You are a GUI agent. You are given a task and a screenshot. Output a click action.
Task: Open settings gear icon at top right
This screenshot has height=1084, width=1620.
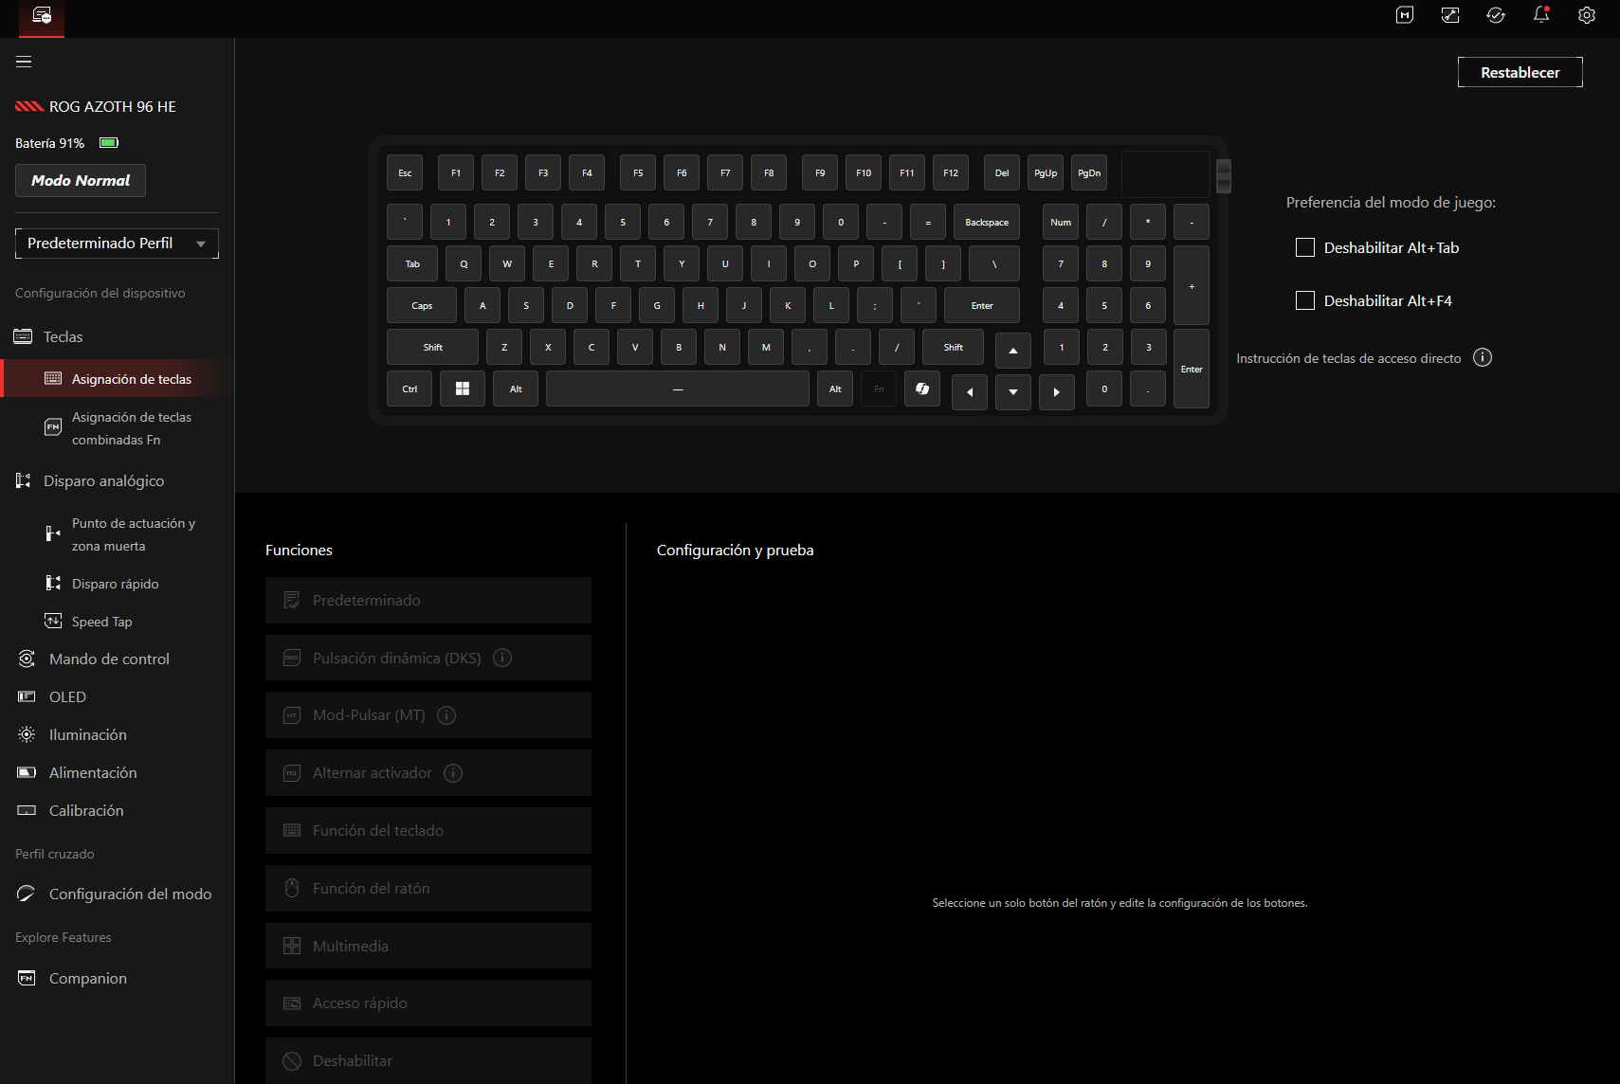point(1587,15)
